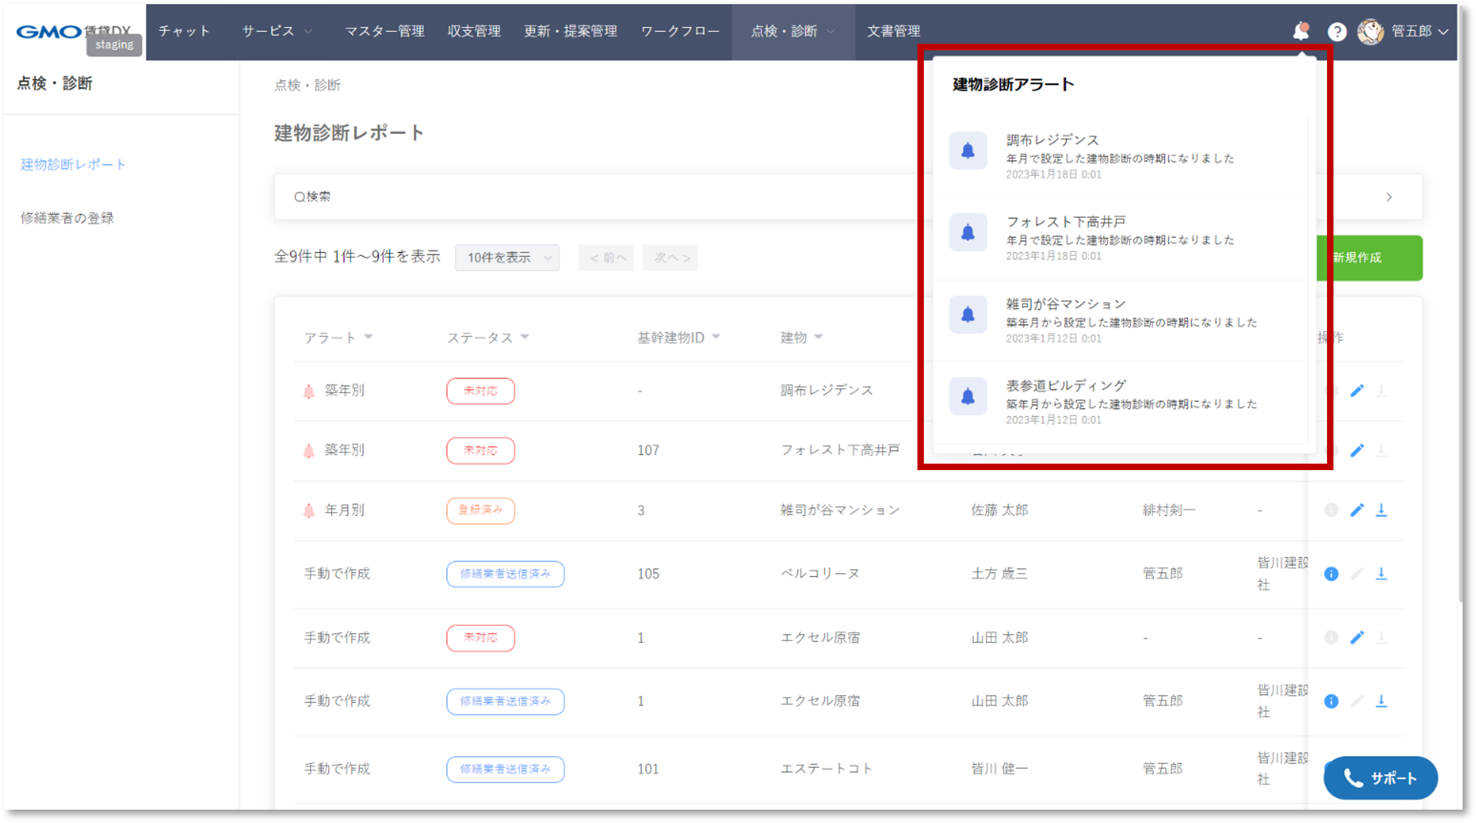Viewport: 1476px width, 823px height.
Task: Open help using the question mark icon
Action: [x=1338, y=31]
